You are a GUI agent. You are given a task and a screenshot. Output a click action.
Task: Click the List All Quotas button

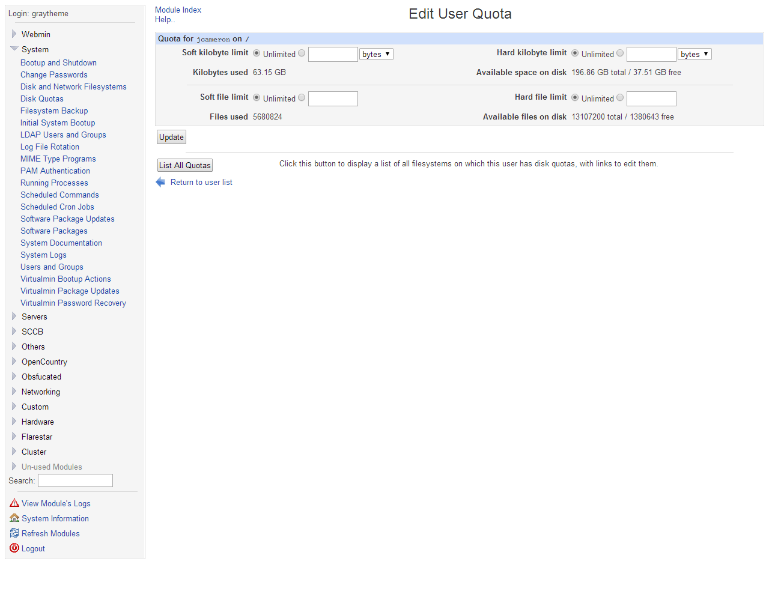pos(184,165)
